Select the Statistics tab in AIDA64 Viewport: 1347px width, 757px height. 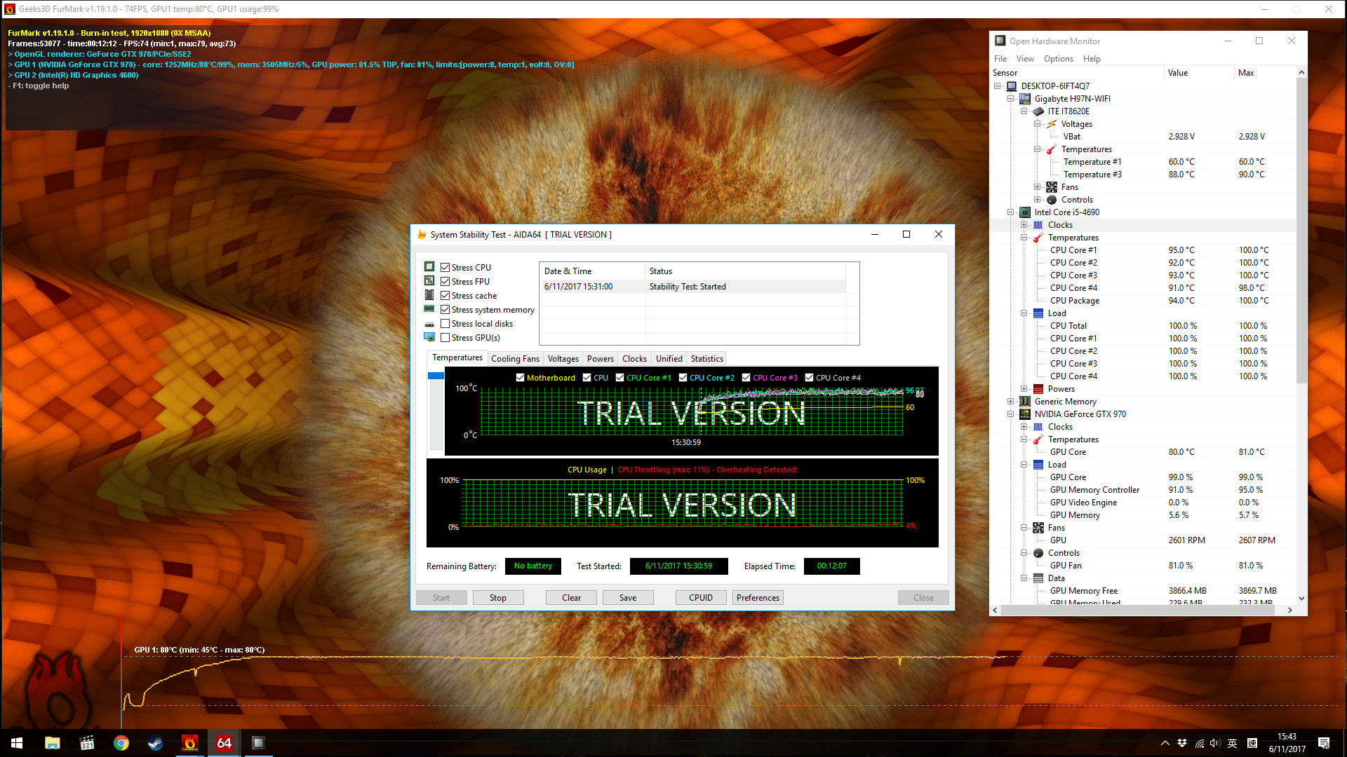tap(708, 359)
